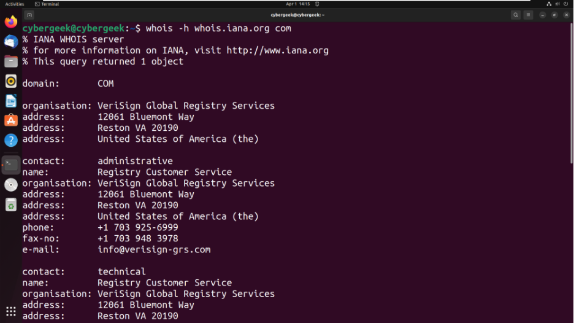
Task: Click the terminal vertical scrollbar
Action: (572, 92)
